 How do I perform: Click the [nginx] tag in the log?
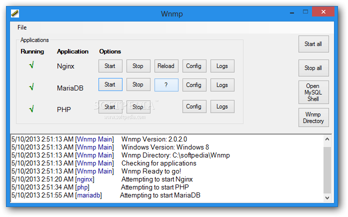(x=85, y=179)
